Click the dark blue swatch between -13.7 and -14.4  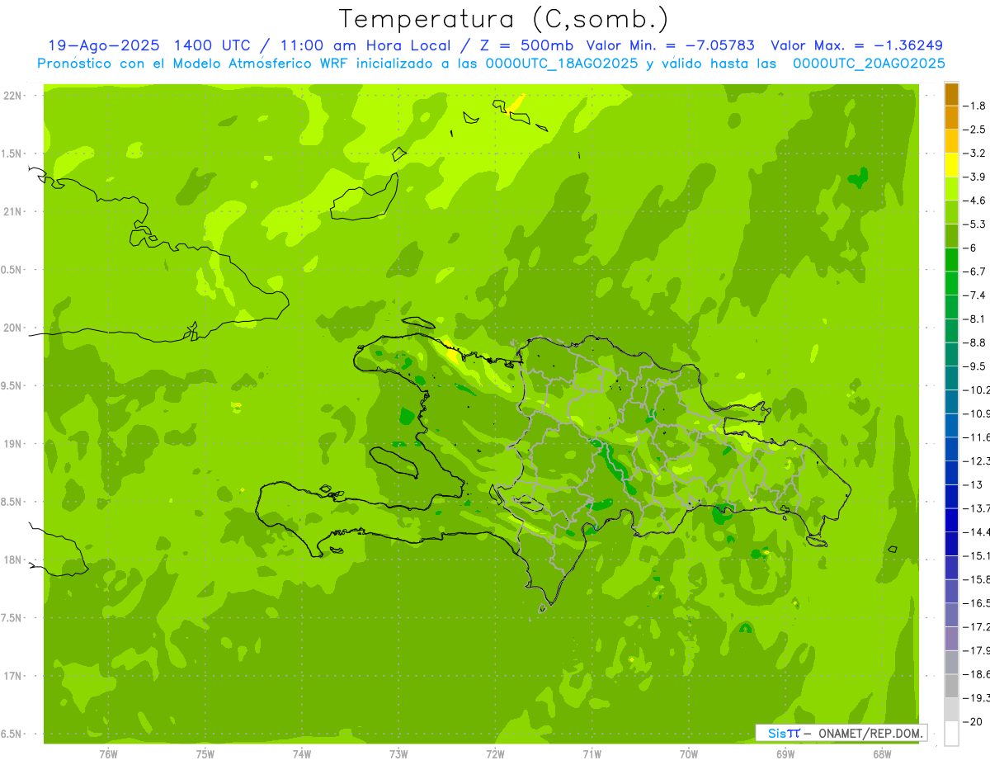click(x=951, y=520)
